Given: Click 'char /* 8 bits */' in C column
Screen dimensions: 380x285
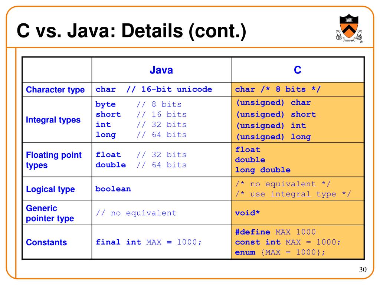Looking at the screenshot, I should pyautogui.click(x=278, y=89).
